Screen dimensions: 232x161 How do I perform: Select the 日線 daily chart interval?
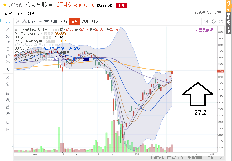pyautogui.click(x=75, y=22)
